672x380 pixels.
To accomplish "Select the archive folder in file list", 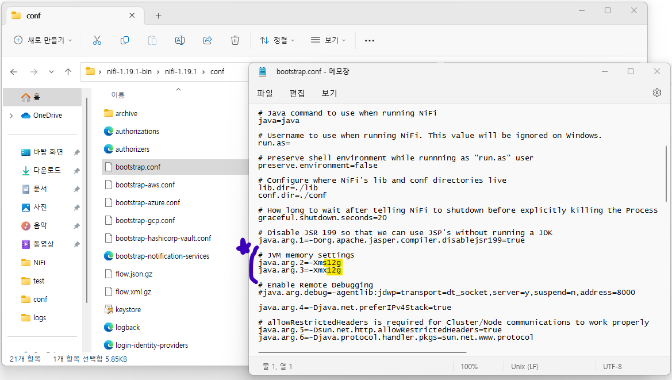I will pyautogui.click(x=126, y=113).
